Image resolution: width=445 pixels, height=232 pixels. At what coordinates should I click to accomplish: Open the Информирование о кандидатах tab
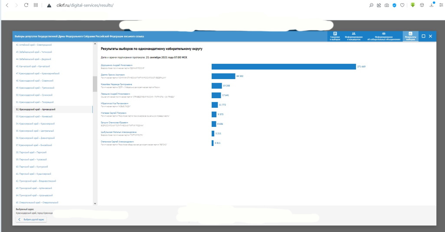pos(353,36)
